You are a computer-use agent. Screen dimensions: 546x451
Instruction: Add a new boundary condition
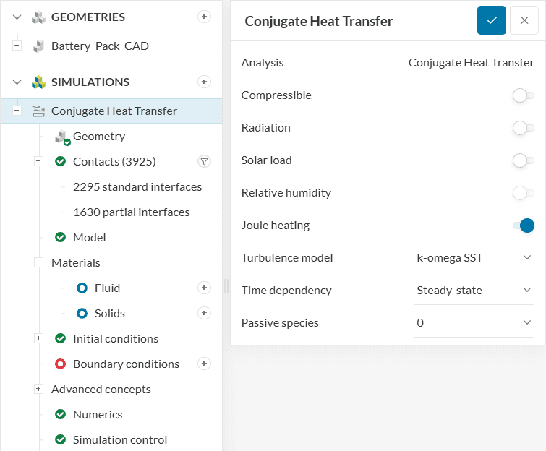(205, 364)
